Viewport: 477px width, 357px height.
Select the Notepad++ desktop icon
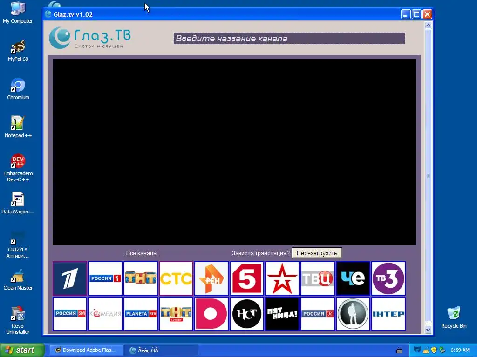point(18,127)
